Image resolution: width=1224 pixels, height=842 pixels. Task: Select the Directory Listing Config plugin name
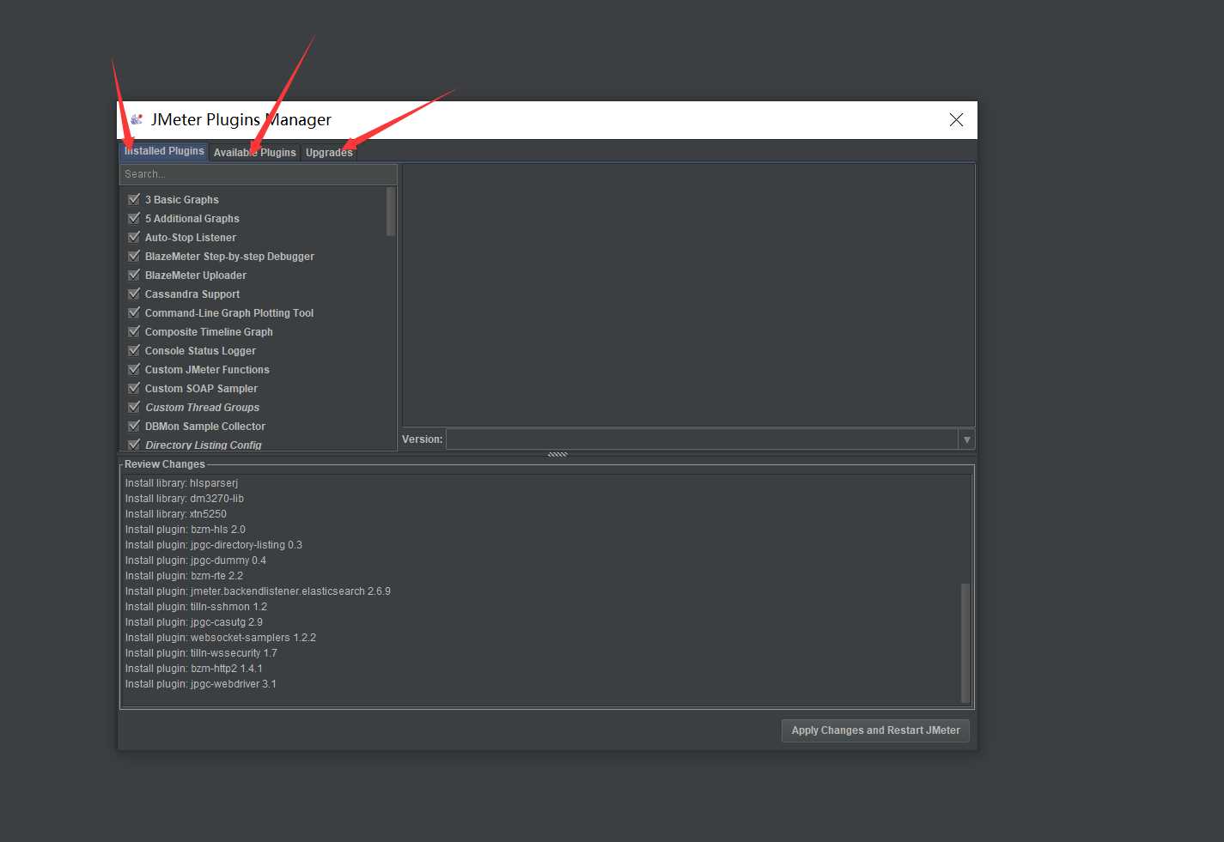(204, 445)
